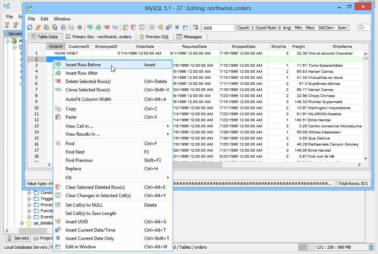378x254 pixels.
Task: Expand the Events folder in tree
Action: click(x=29, y=217)
